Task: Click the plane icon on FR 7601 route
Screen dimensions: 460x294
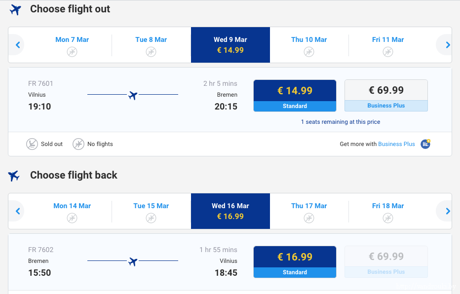Action: [x=132, y=95]
